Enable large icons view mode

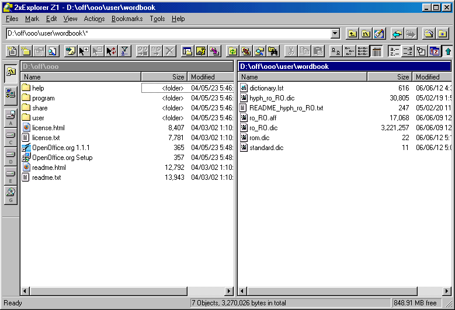click(336, 51)
